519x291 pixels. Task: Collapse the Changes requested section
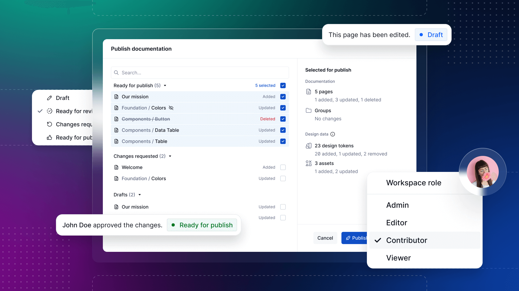point(170,156)
